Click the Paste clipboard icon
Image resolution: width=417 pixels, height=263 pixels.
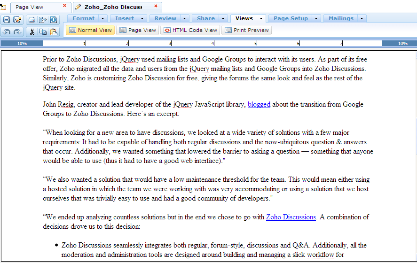(x=54, y=32)
